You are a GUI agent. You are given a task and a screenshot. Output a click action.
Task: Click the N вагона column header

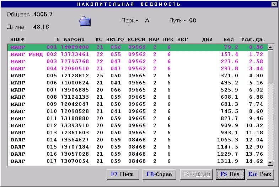pyautogui.click(x=70, y=40)
